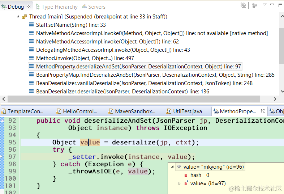284x194 pixels.
Task: Select value= (id=97) field in popup
Action: pyautogui.click(x=208, y=184)
